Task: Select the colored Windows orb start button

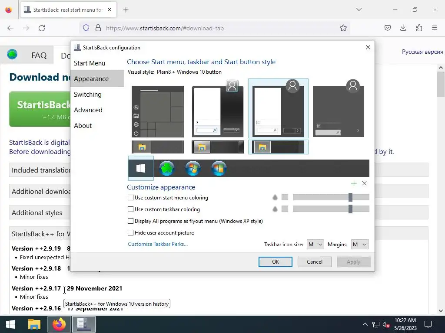Action: tap(219, 168)
